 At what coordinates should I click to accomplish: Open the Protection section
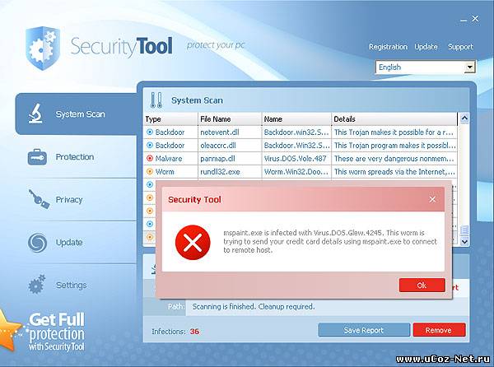(x=75, y=156)
